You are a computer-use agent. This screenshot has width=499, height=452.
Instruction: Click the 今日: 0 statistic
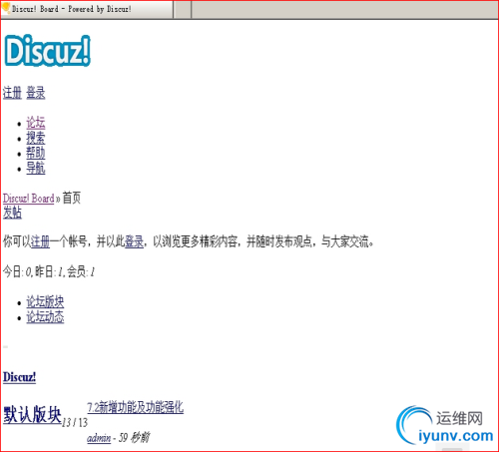[x=18, y=271]
